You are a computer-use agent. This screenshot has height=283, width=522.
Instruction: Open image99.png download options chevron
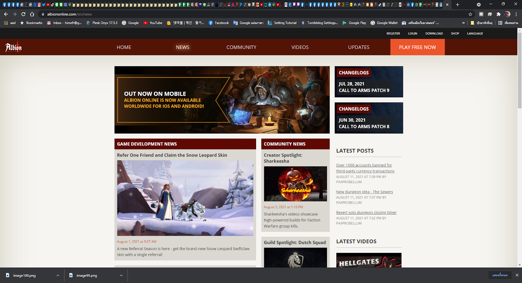pos(121,275)
